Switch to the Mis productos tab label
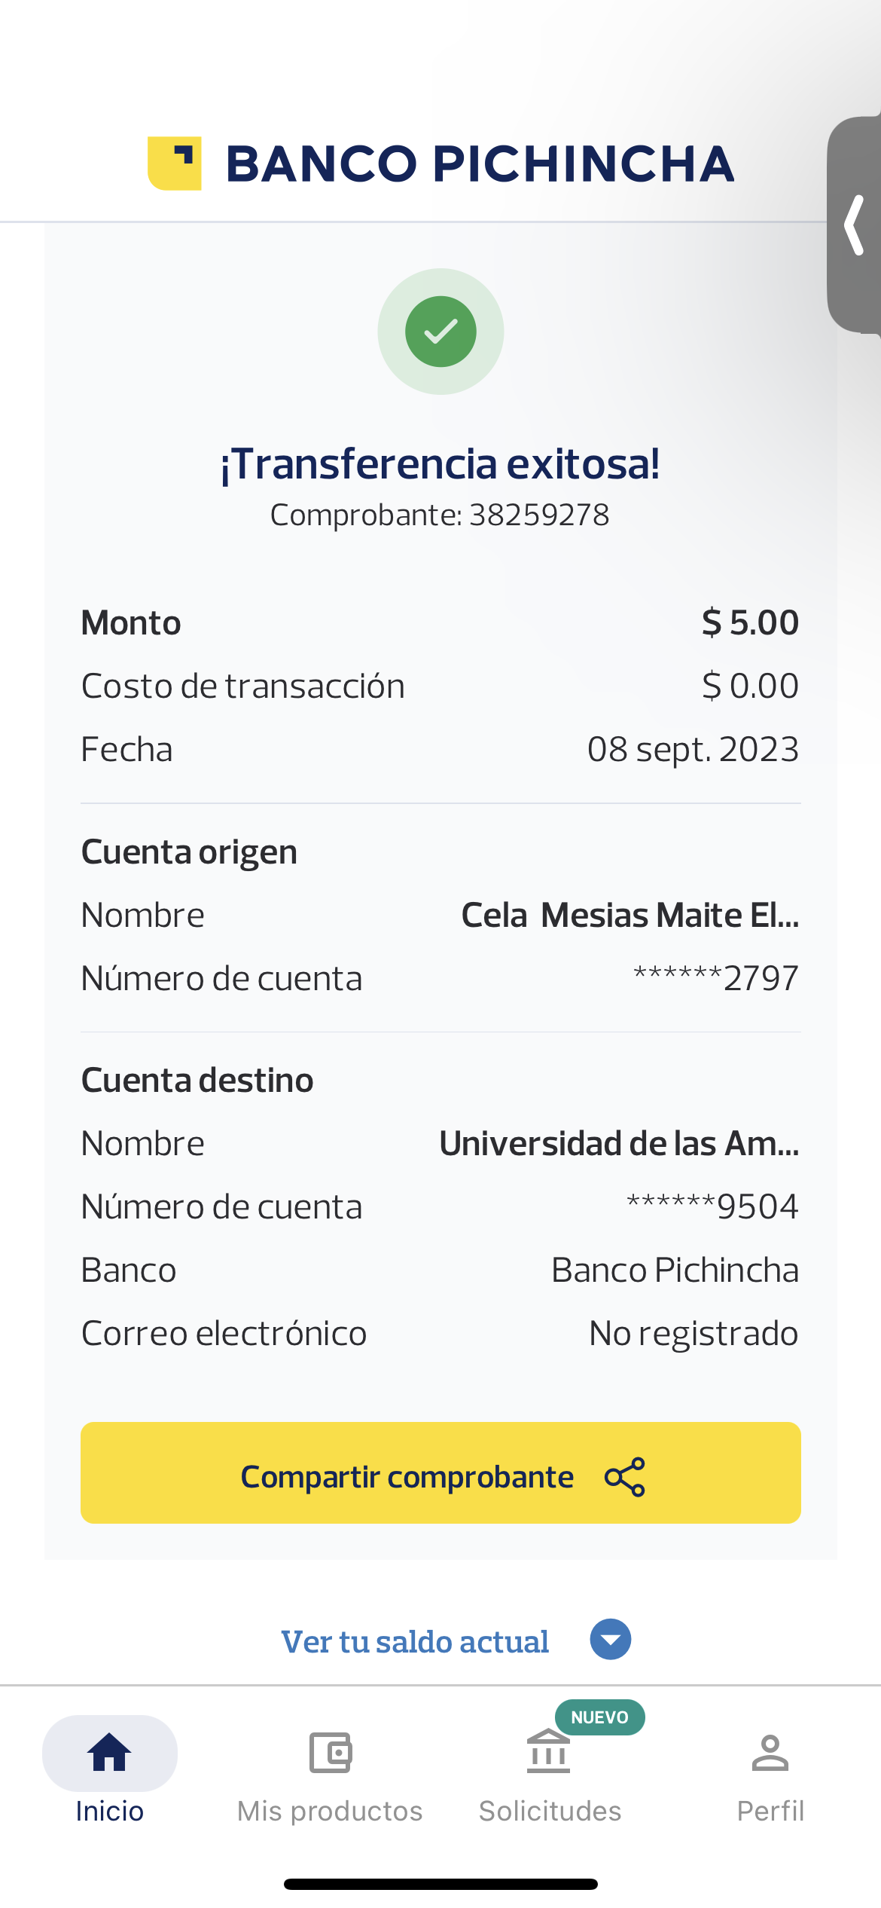881x1908 pixels. point(330,1811)
